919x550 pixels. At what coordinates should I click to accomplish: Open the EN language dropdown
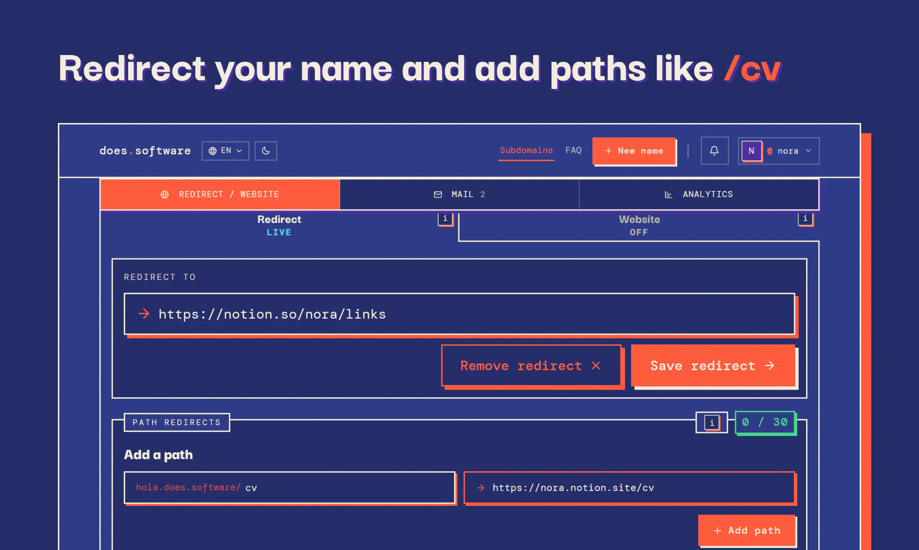coord(225,151)
